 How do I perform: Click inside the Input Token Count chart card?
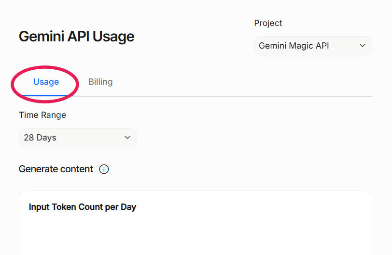coord(195,233)
